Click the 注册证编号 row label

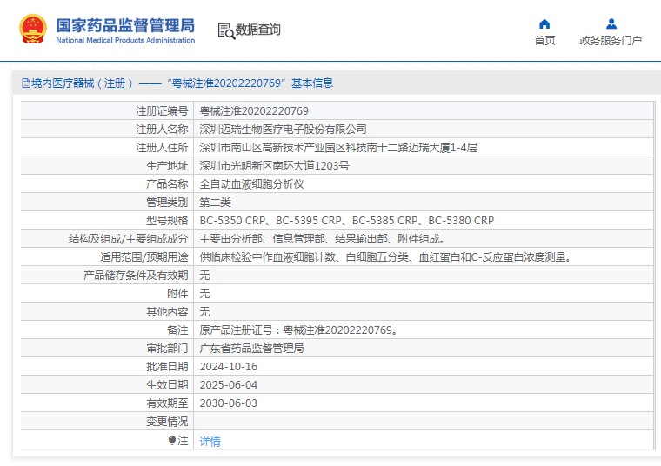(162, 110)
